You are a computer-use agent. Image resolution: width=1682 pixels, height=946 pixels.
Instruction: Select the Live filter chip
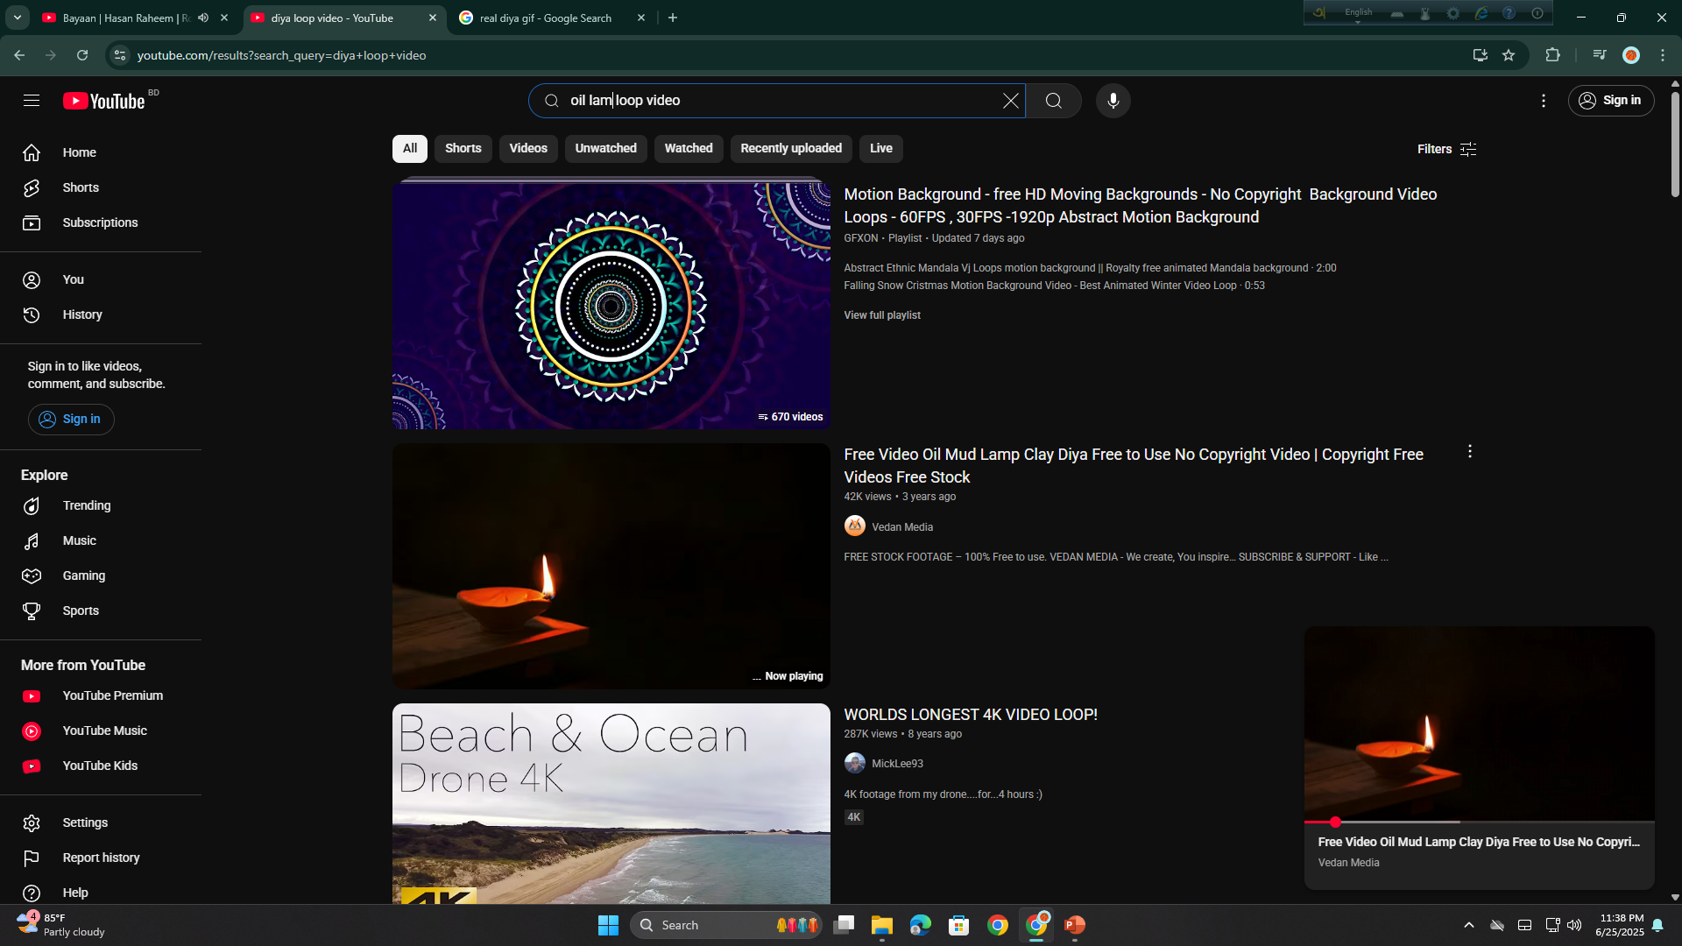coord(880,148)
